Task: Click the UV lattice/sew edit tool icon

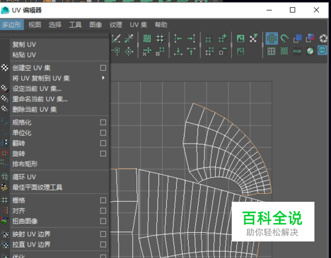Action: (116, 38)
